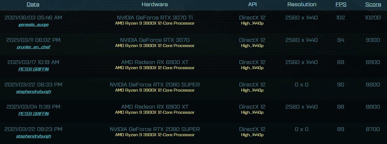The image size is (387, 144).
Task: Click the 9300 score value
Action: (373, 40)
